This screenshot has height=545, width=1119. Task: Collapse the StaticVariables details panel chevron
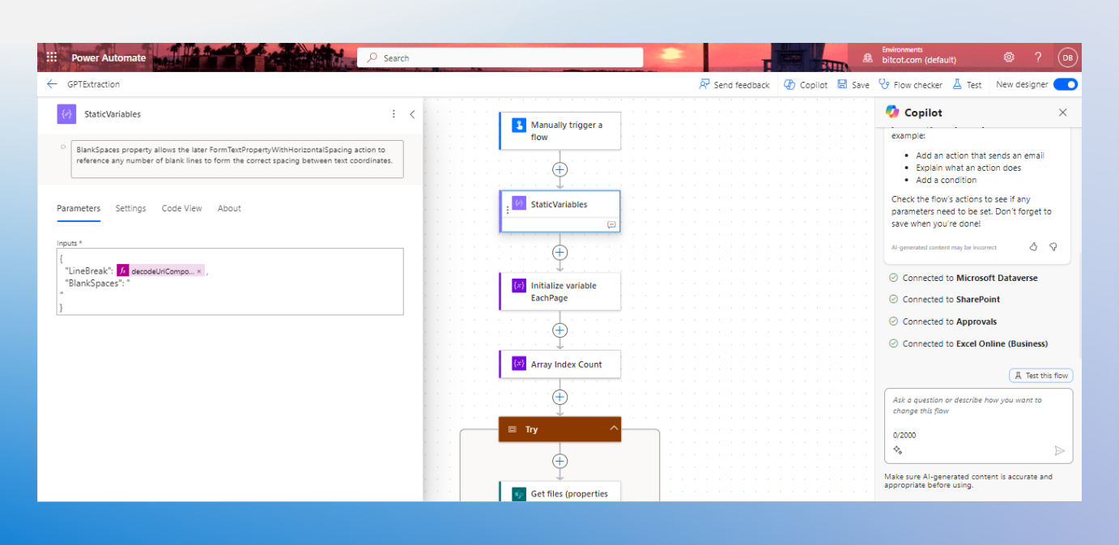pos(412,114)
